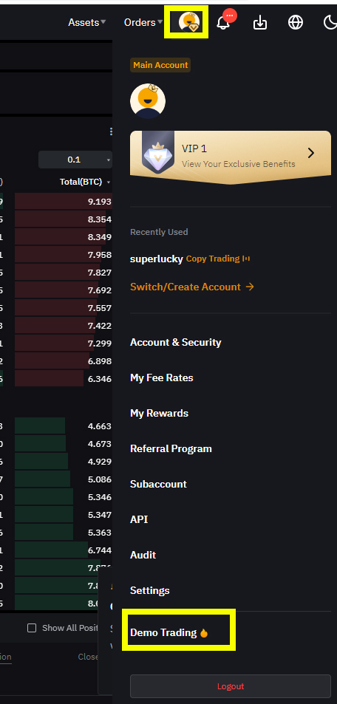Expand the Total(BTC) unit dropdown
337x704 pixels.
(x=85, y=182)
